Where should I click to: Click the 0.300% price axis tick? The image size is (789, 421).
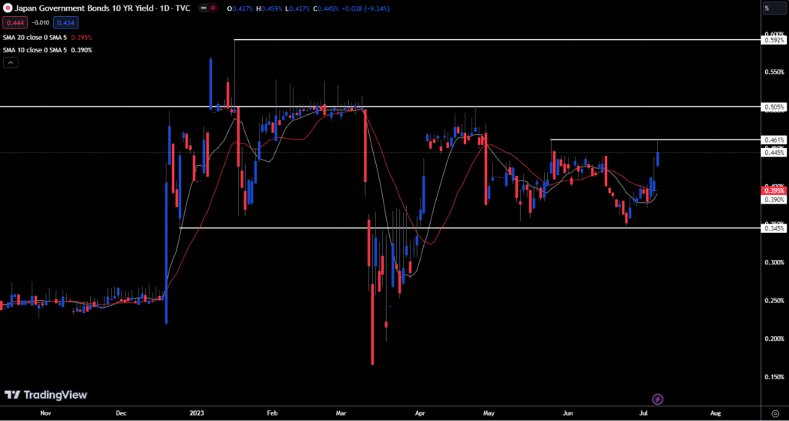[774, 262]
